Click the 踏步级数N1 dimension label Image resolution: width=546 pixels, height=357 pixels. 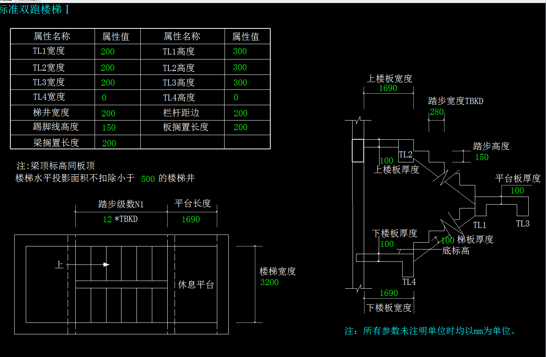click(121, 204)
